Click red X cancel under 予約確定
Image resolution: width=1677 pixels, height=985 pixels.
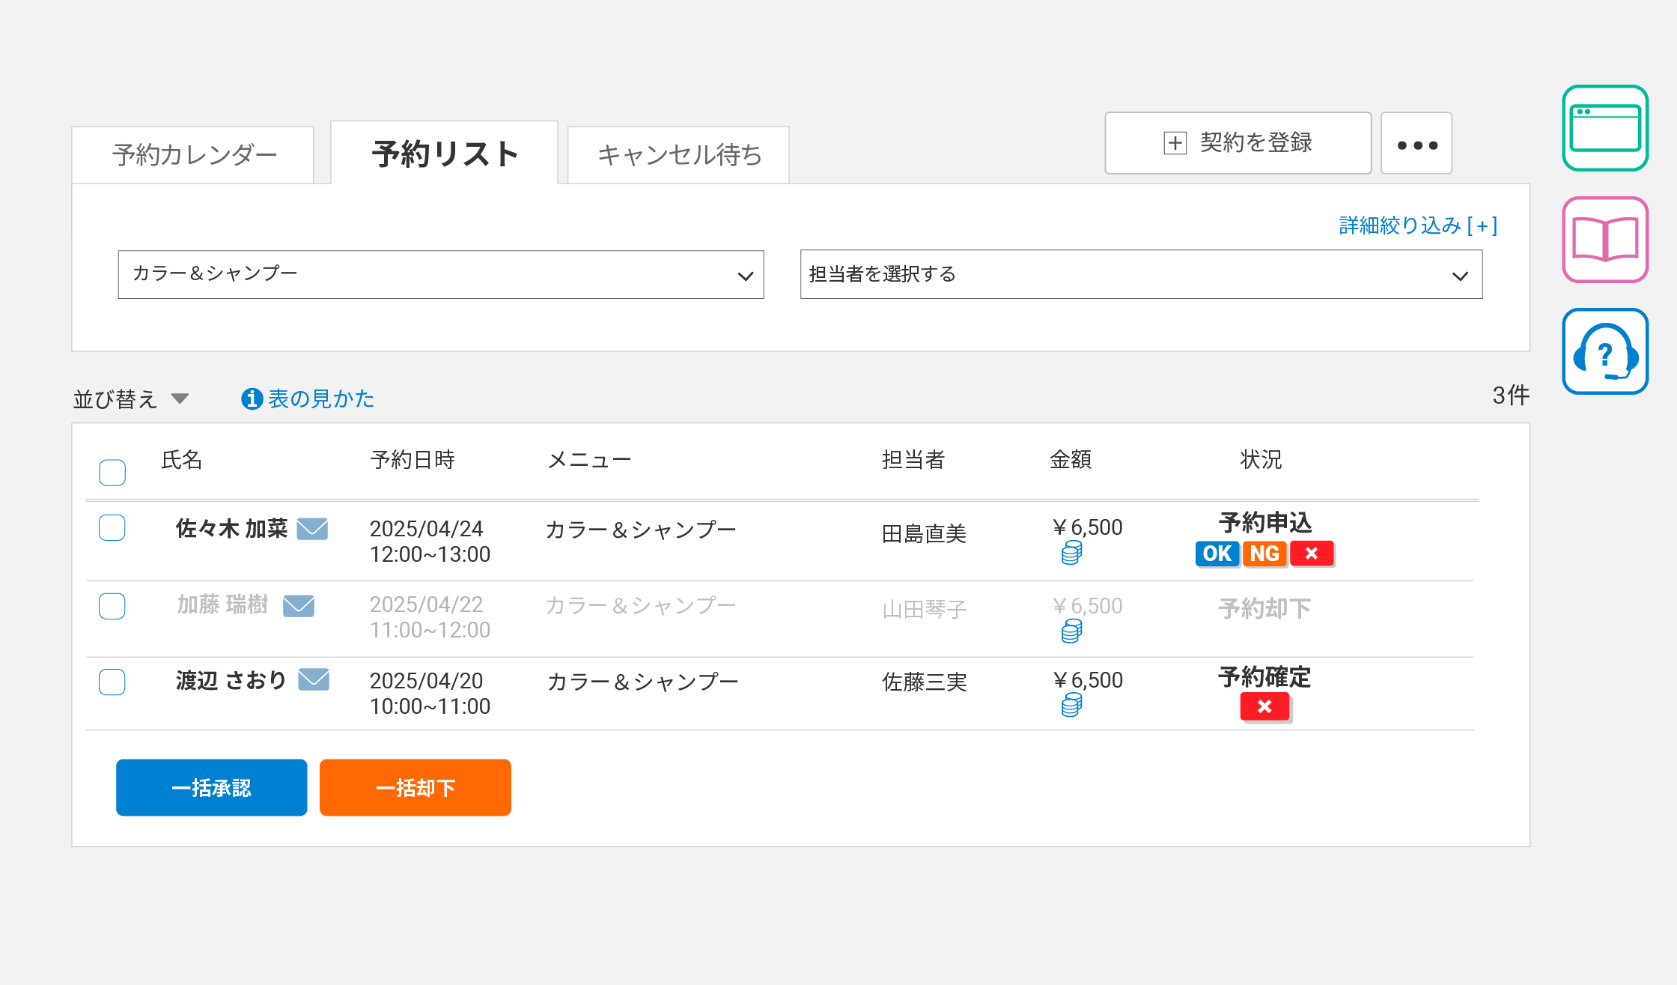point(1264,706)
